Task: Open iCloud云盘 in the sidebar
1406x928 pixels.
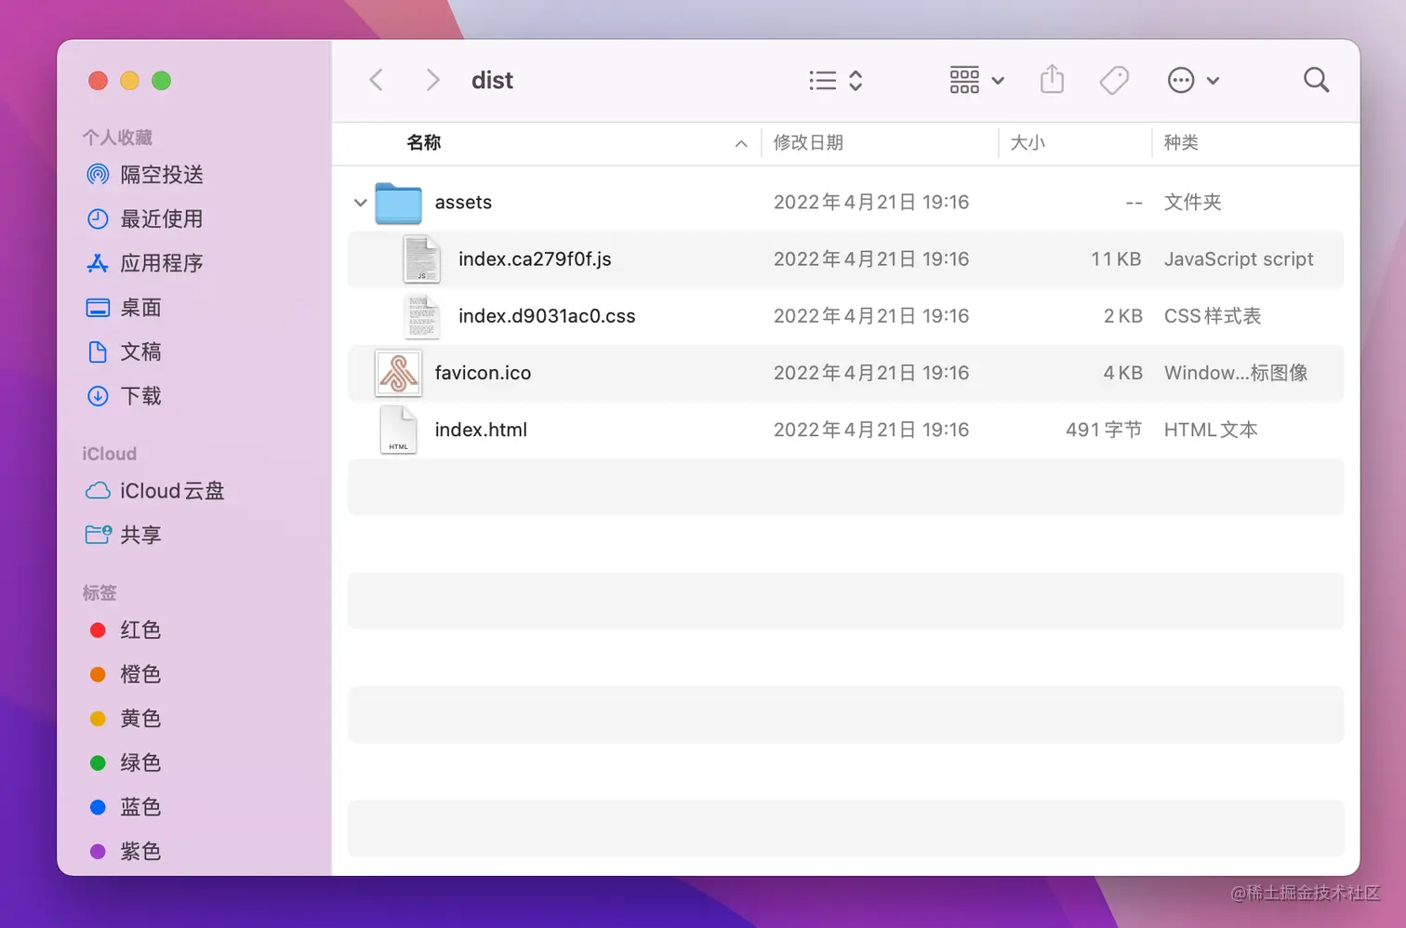Action: pyautogui.click(x=172, y=491)
